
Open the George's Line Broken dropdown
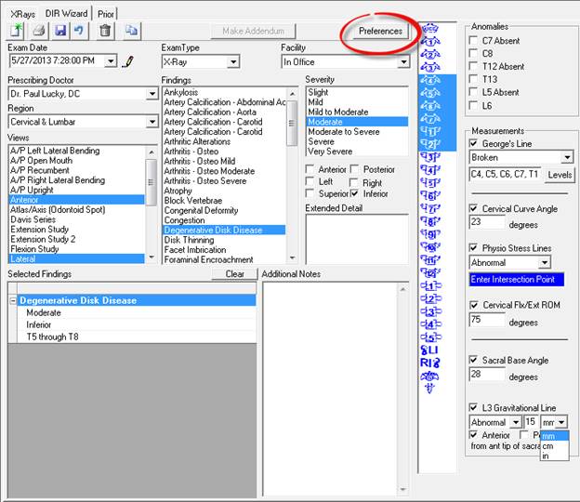tap(566, 158)
